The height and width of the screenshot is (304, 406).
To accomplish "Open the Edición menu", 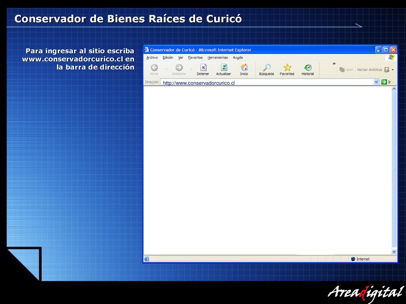I will 168,57.
